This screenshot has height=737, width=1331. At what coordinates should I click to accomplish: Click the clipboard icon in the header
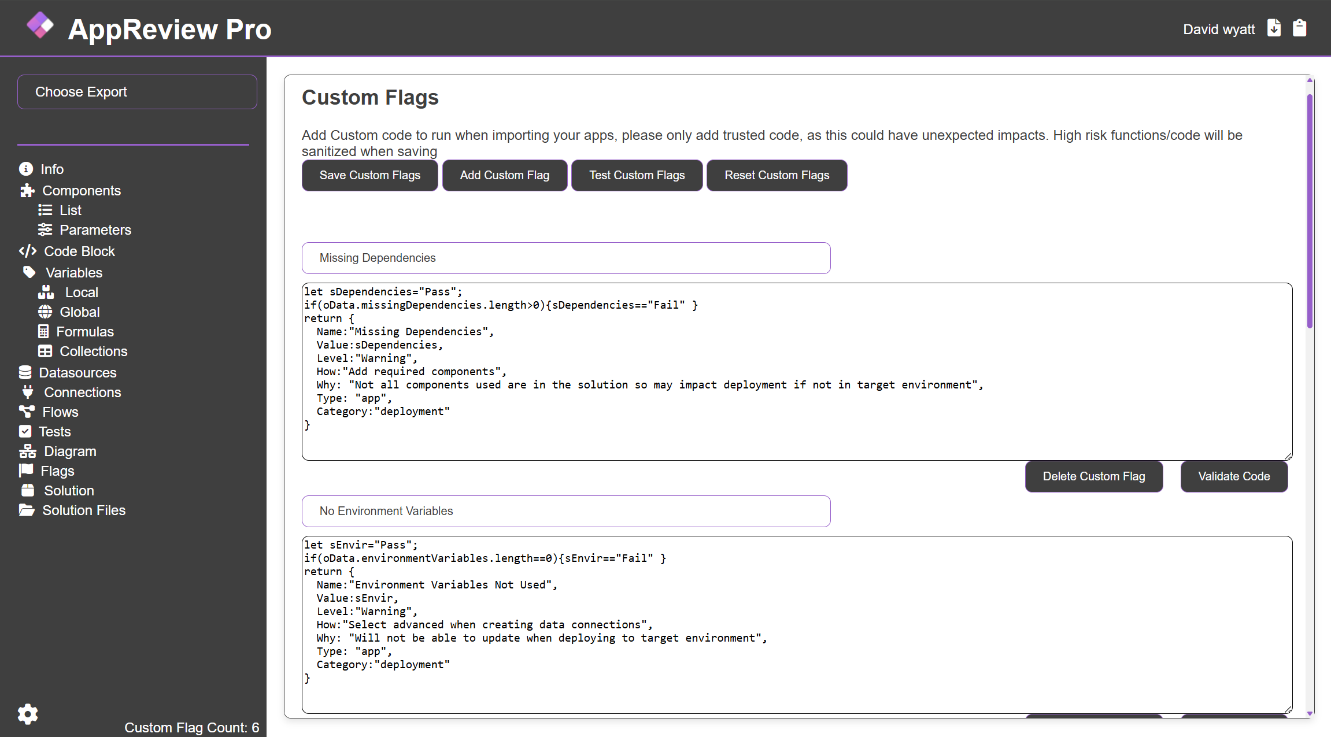pyautogui.click(x=1300, y=28)
